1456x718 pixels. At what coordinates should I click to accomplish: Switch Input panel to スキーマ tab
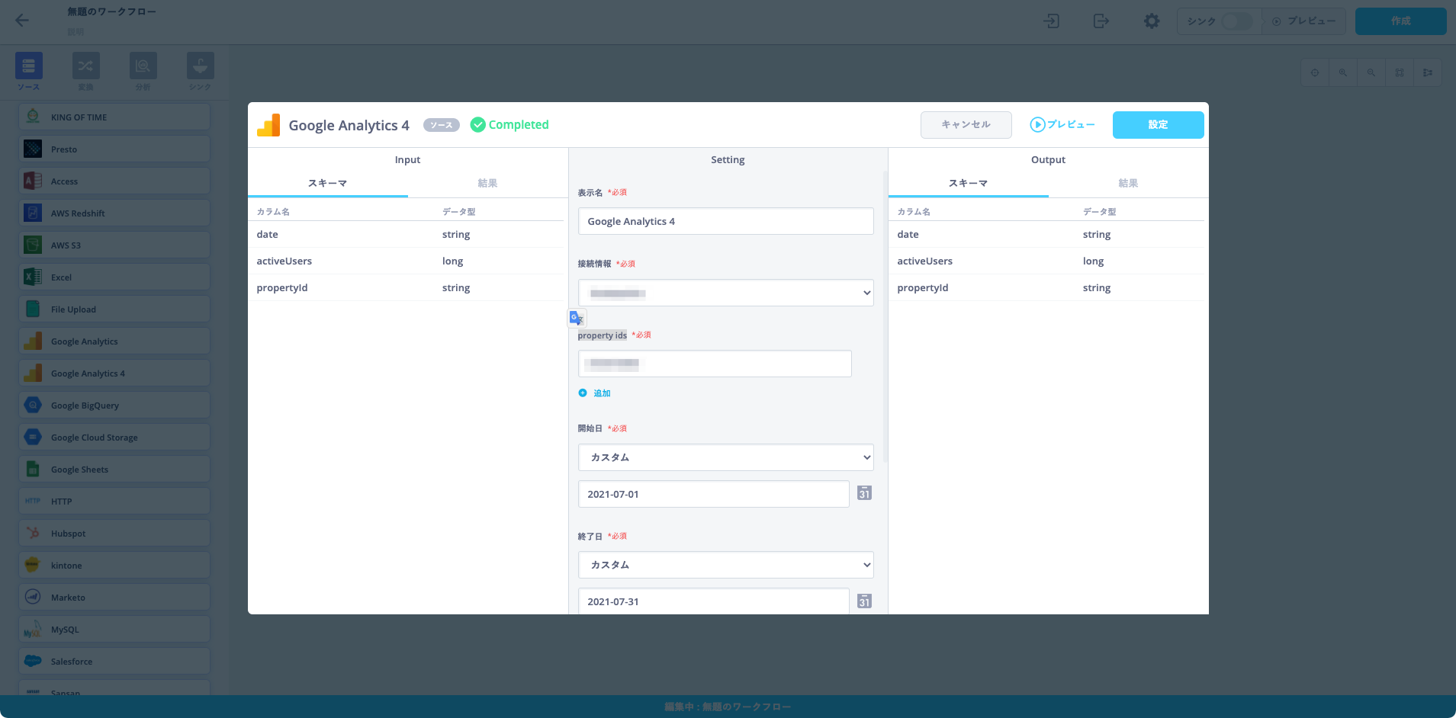pyautogui.click(x=327, y=183)
